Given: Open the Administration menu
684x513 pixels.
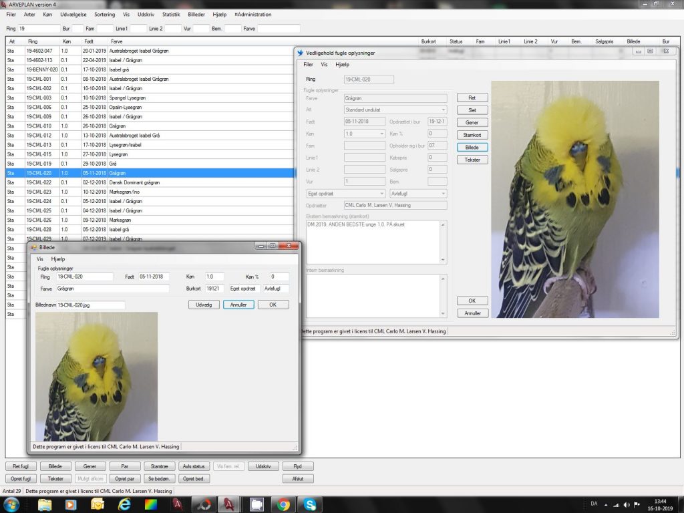Looking at the screenshot, I should coord(253,15).
